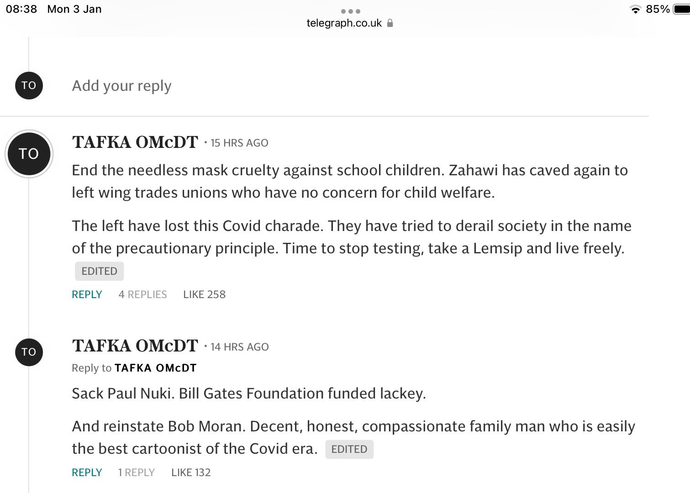
Task: Tap the TO avatar beside the reply box
Action: point(29,85)
